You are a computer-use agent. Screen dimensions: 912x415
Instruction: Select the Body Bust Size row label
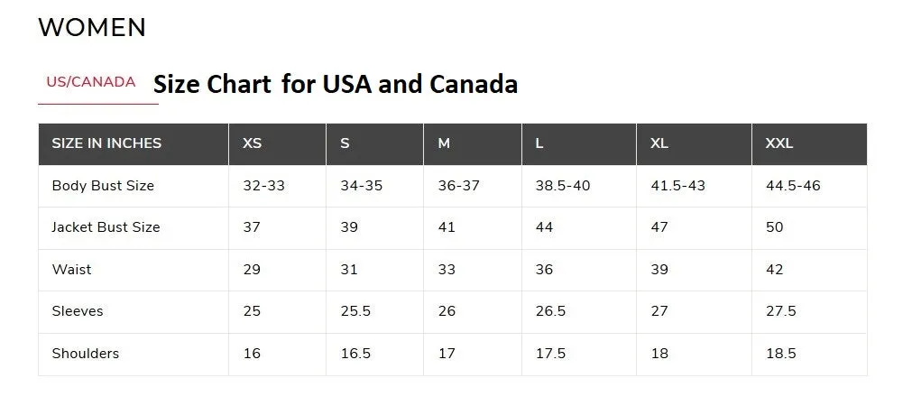pos(103,186)
